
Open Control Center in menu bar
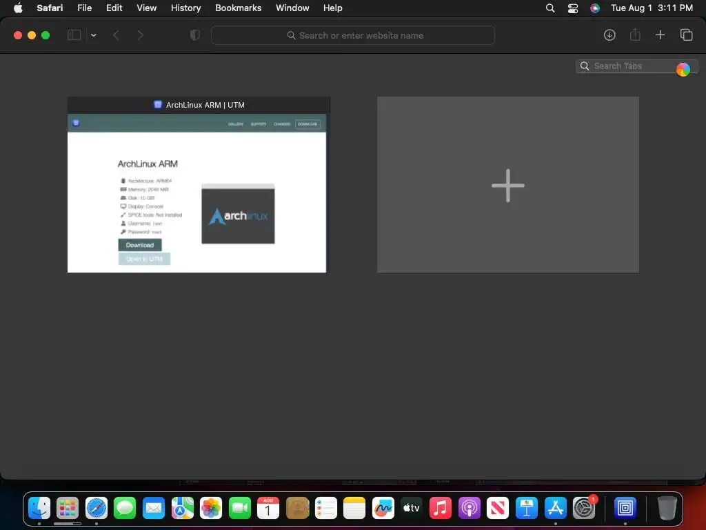pyautogui.click(x=572, y=8)
